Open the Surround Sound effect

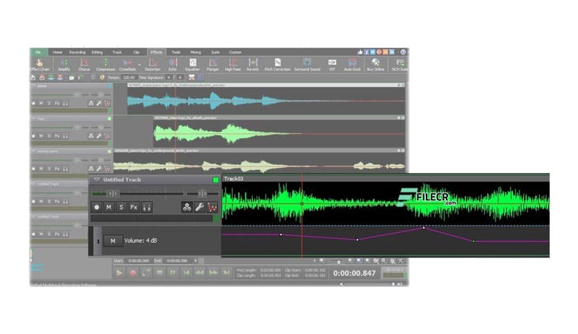(x=307, y=63)
